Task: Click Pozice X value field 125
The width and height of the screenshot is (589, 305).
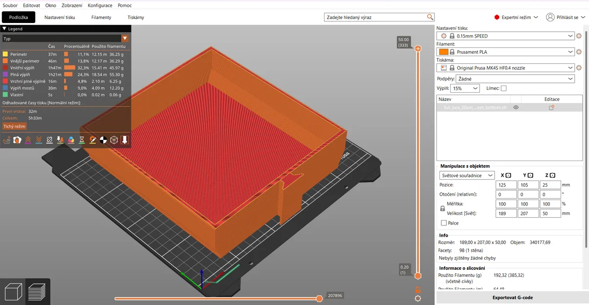Action: 506,185
